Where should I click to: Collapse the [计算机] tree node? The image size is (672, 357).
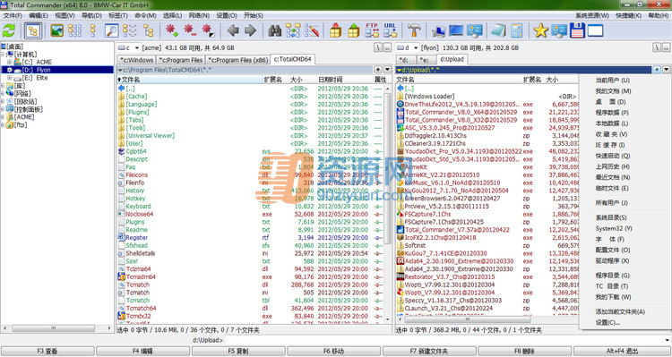(3, 55)
